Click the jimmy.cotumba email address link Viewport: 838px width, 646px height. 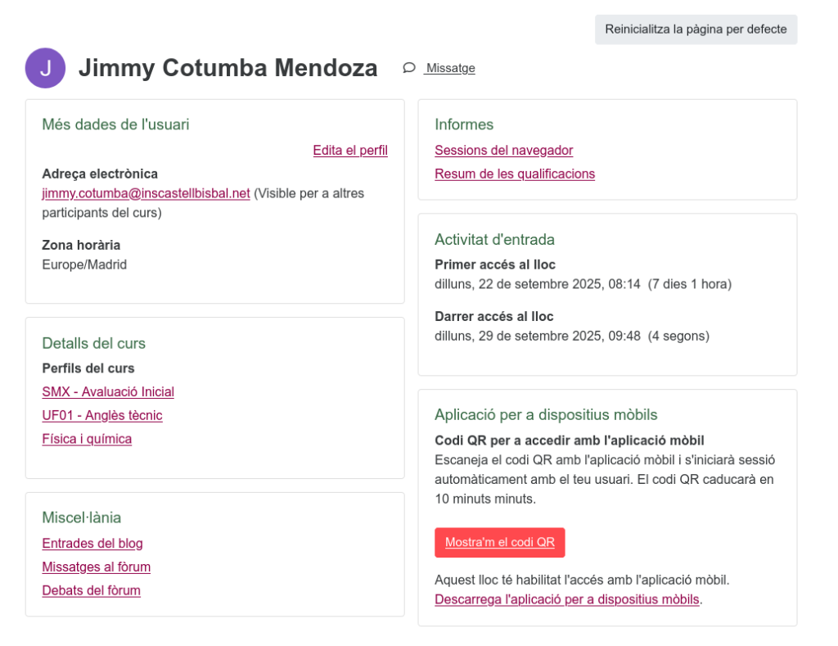pyautogui.click(x=146, y=193)
